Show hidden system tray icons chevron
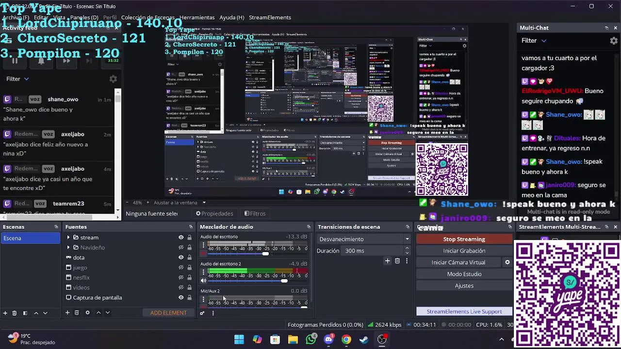The height and width of the screenshot is (349, 621). click(x=501, y=339)
